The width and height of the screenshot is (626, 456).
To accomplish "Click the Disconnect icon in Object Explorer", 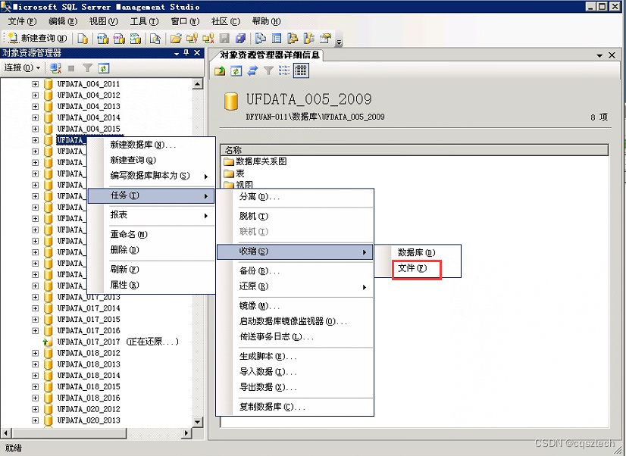I will coord(55,68).
